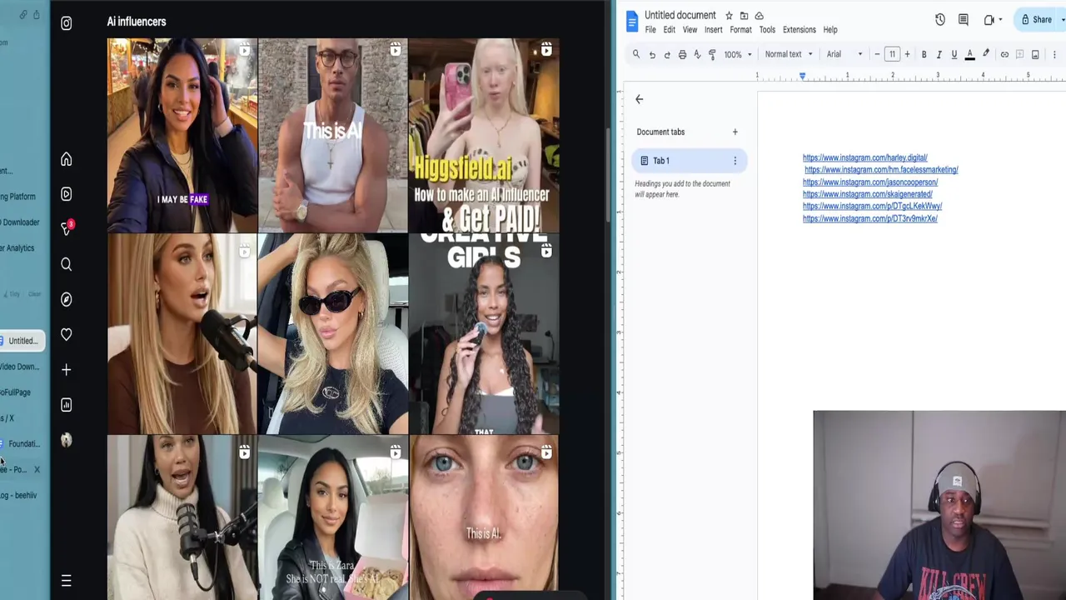Open Instagram Search in the sidebar
Screen dimensions: 1066x600
click(x=67, y=264)
